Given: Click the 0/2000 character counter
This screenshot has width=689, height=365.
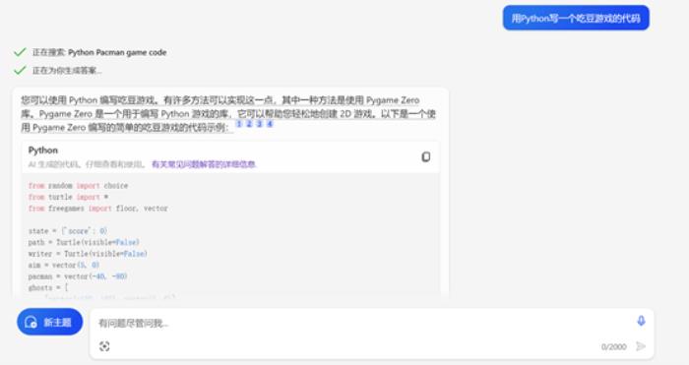Looking at the screenshot, I should pos(614,347).
